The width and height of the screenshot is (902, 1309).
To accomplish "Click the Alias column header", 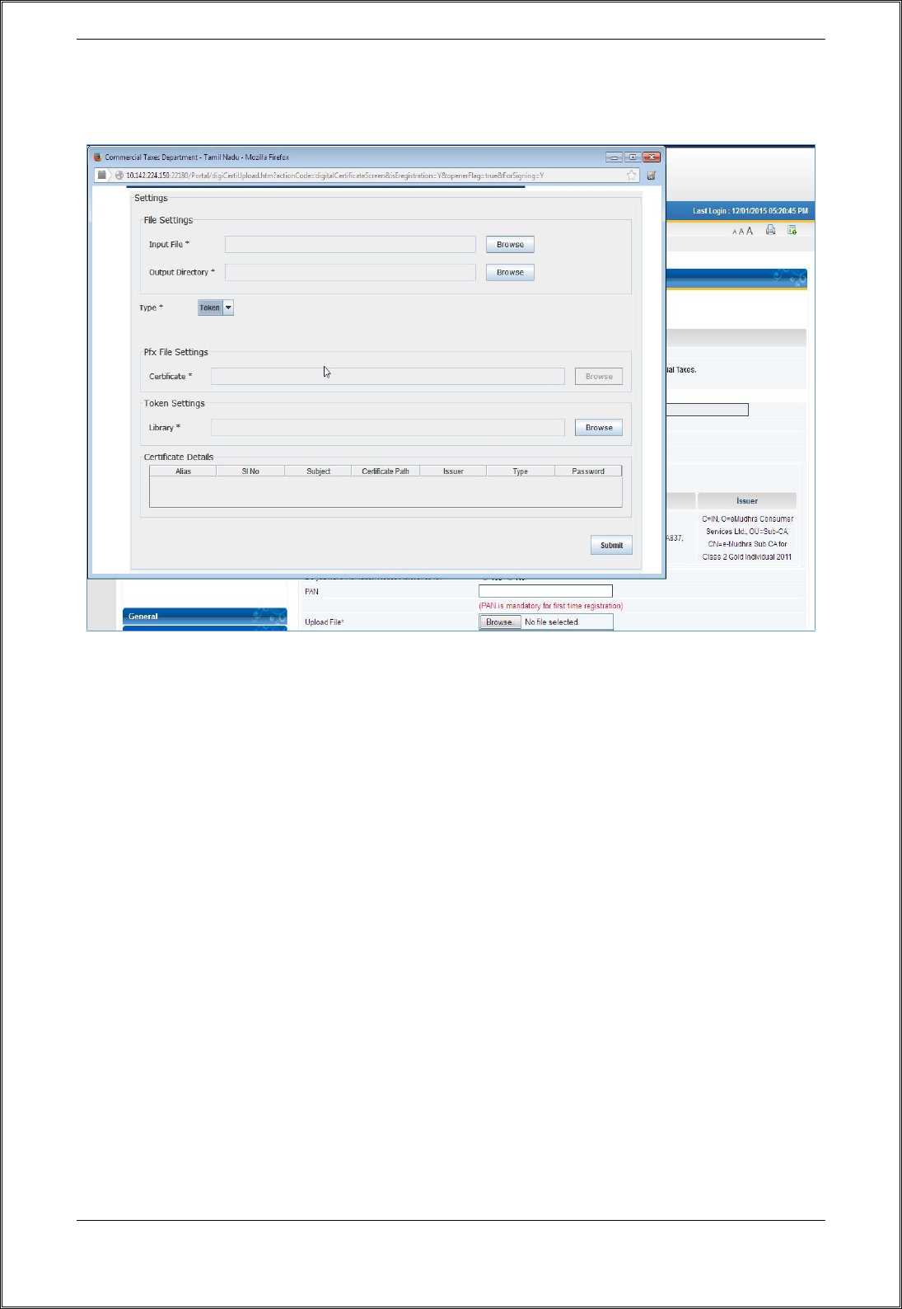I will click(x=183, y=472).
